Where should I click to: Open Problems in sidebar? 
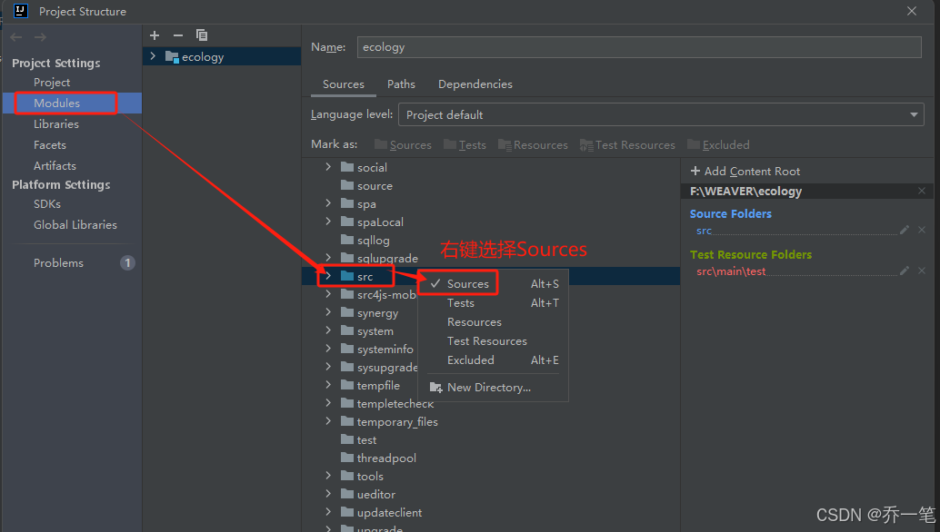tap(58, 262)
